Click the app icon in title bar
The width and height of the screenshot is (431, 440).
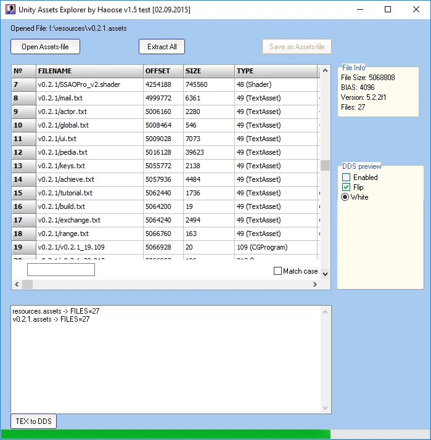10,10
